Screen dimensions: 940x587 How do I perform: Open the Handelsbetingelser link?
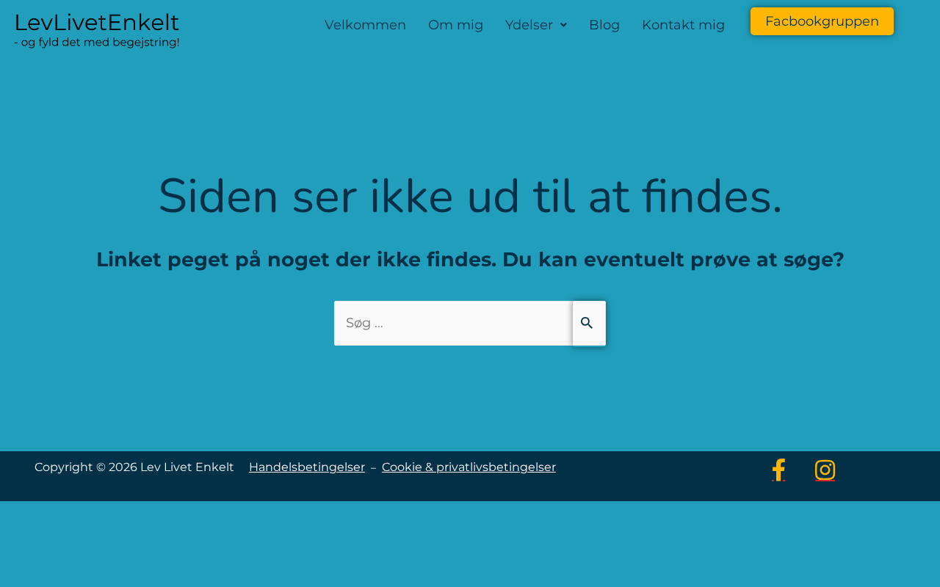(307, 467)
